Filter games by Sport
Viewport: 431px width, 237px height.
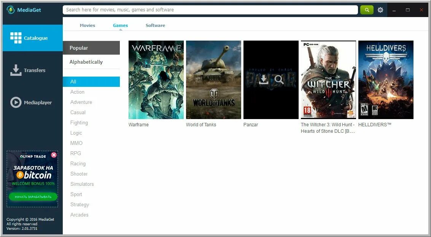coord(76,194)
